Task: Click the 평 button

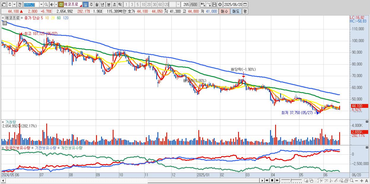Action: coord(245,11)
